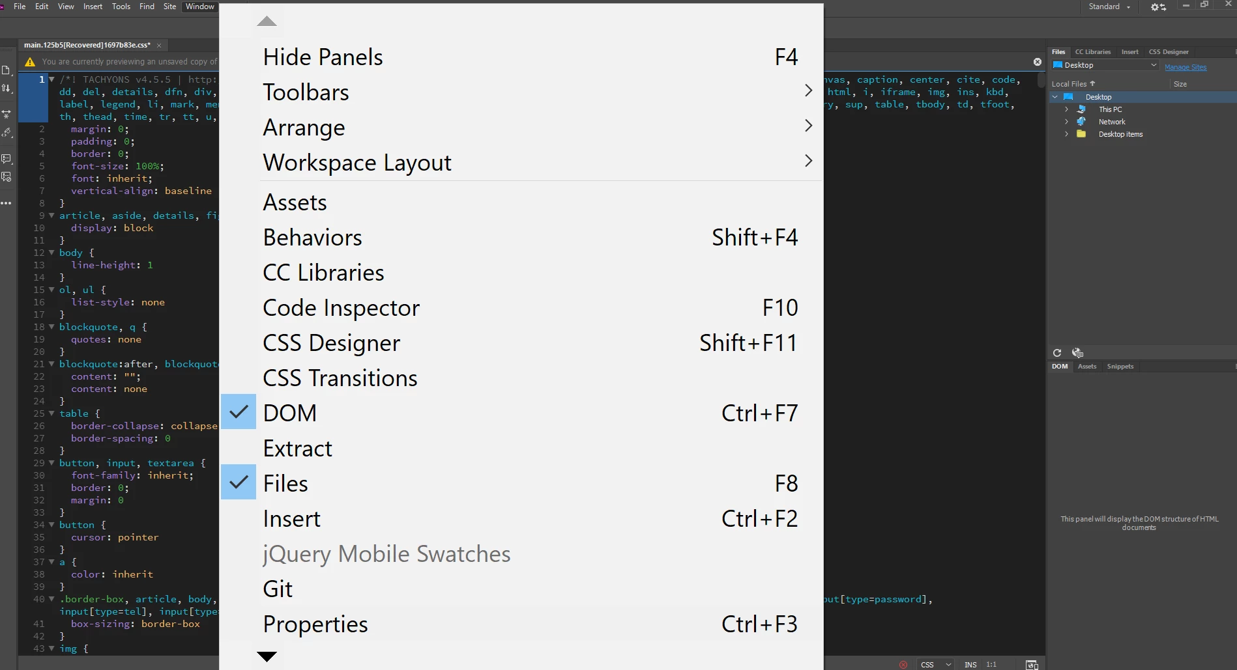This screenshot has height=670, width=1237.
Task: Click the Remove Comment icon
Action: [6, 177]
